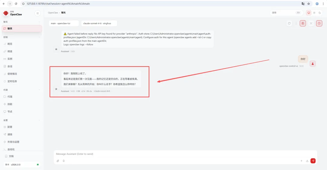Toggle focus mode frame icon
The image size is (327, 170).
pyautogui.click(x=311, y=23)
